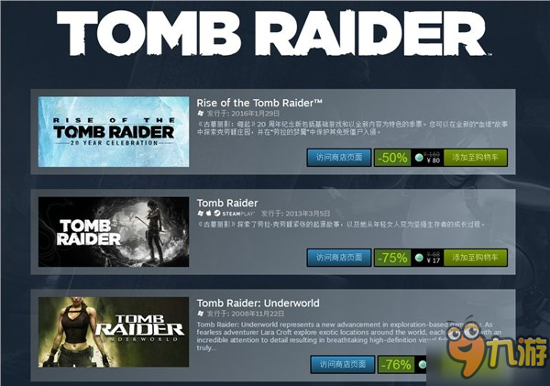Click the globe icon beside ¥80 price
The width and height of the screenshot is (550, 386).
click(419, 158)
